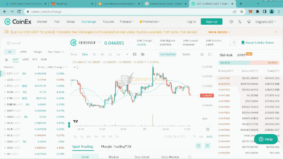The width and height of the screenshot is (283, 159).
Task: Toggle auto scale on chart
Action: (209, 137)
